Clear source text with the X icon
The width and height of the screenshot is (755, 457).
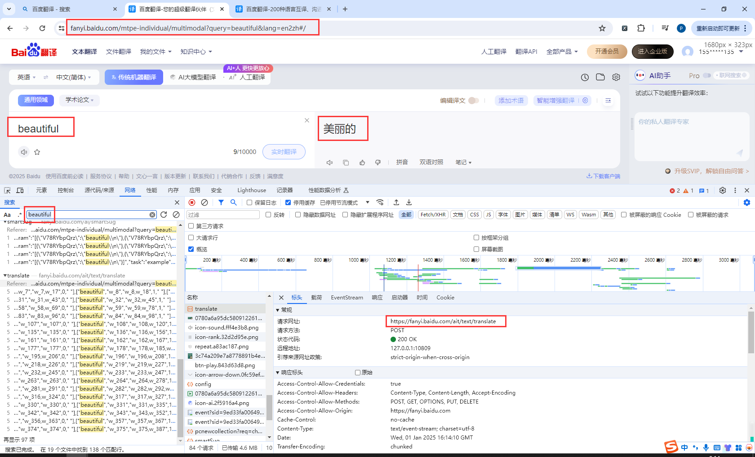(x=307, y=120)
